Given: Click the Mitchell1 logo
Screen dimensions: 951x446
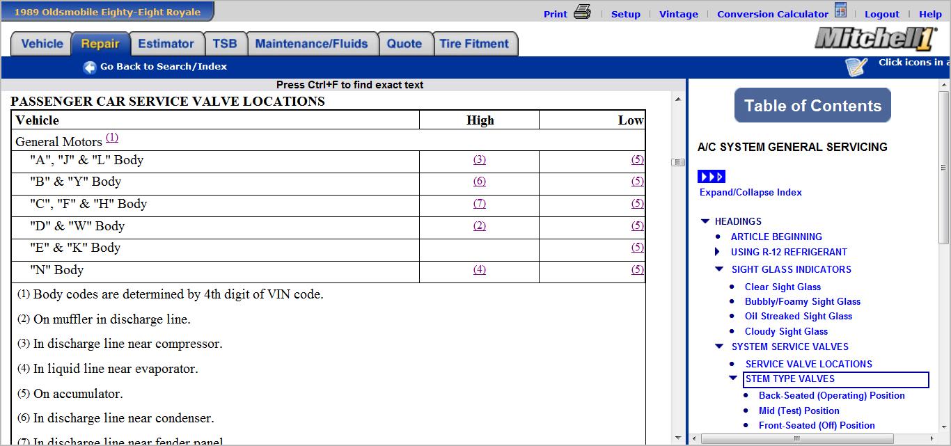Looking at the screenshot, I should [876, 39].
